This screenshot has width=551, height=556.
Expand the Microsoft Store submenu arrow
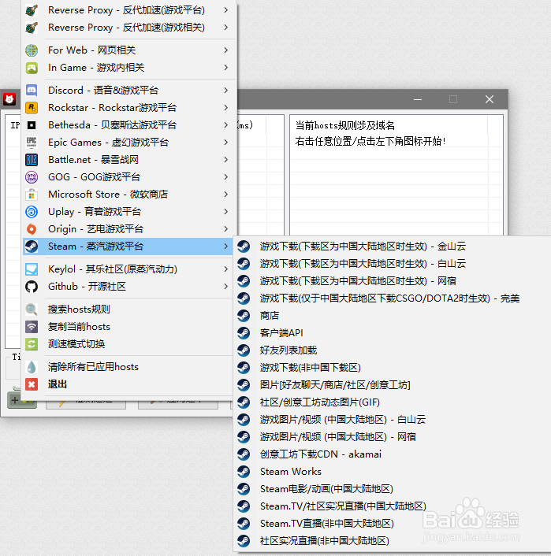point(225,195)
